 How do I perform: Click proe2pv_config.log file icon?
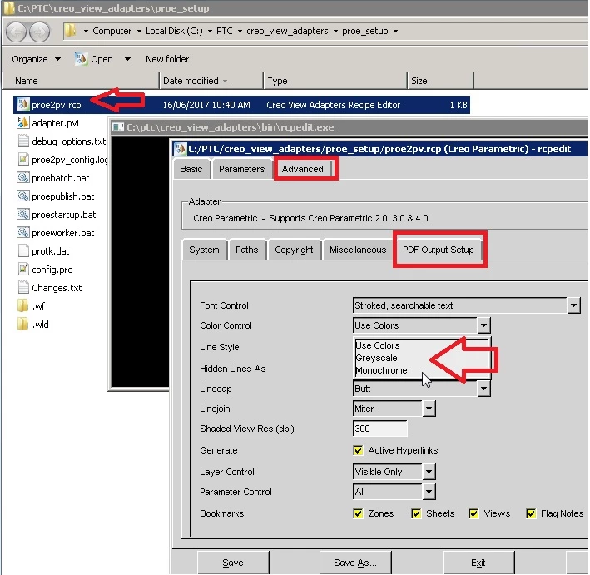pyautogui.click(x=23, y=160)
